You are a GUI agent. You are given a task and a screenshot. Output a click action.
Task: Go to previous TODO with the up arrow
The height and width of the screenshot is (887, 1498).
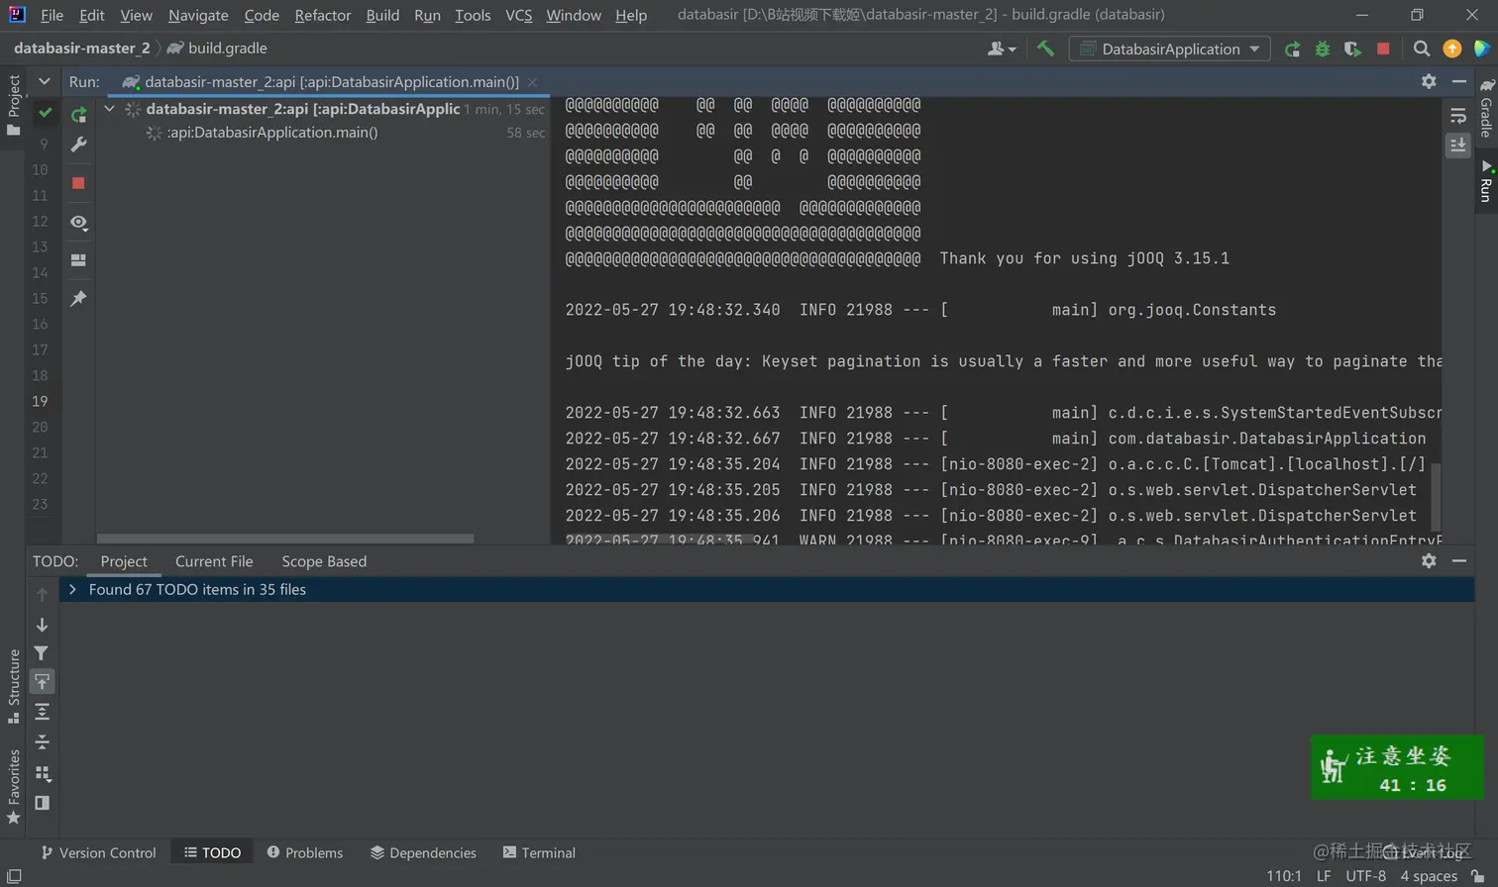click(x=42, y=595)
